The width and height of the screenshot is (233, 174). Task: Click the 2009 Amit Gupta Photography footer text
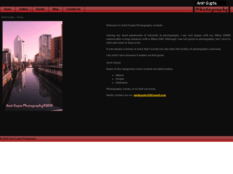pos(19,139)
